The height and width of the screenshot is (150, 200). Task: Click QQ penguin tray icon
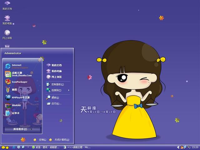182,147
